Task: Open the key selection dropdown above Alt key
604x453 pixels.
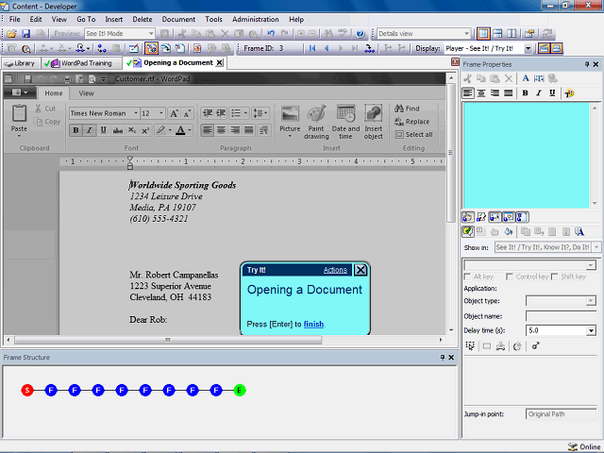Action: pos(591,265)
